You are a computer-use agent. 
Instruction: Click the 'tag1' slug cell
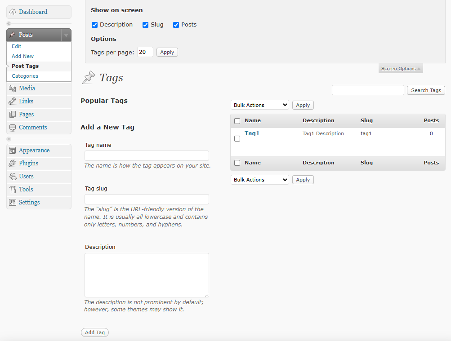pos(366,133)
